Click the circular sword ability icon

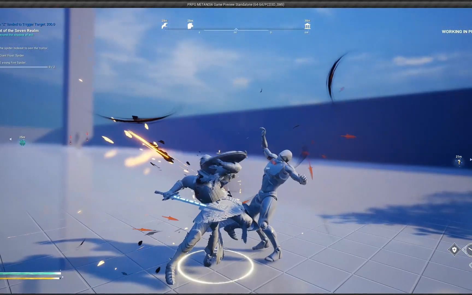470,250
